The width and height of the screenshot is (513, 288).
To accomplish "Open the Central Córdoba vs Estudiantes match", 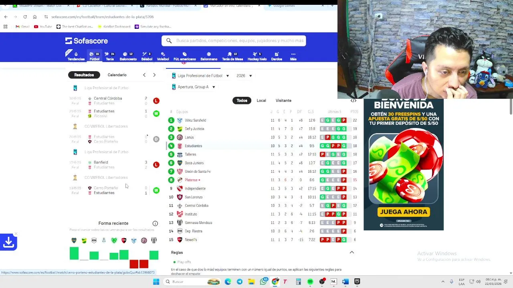I will [x=114, y=101].
